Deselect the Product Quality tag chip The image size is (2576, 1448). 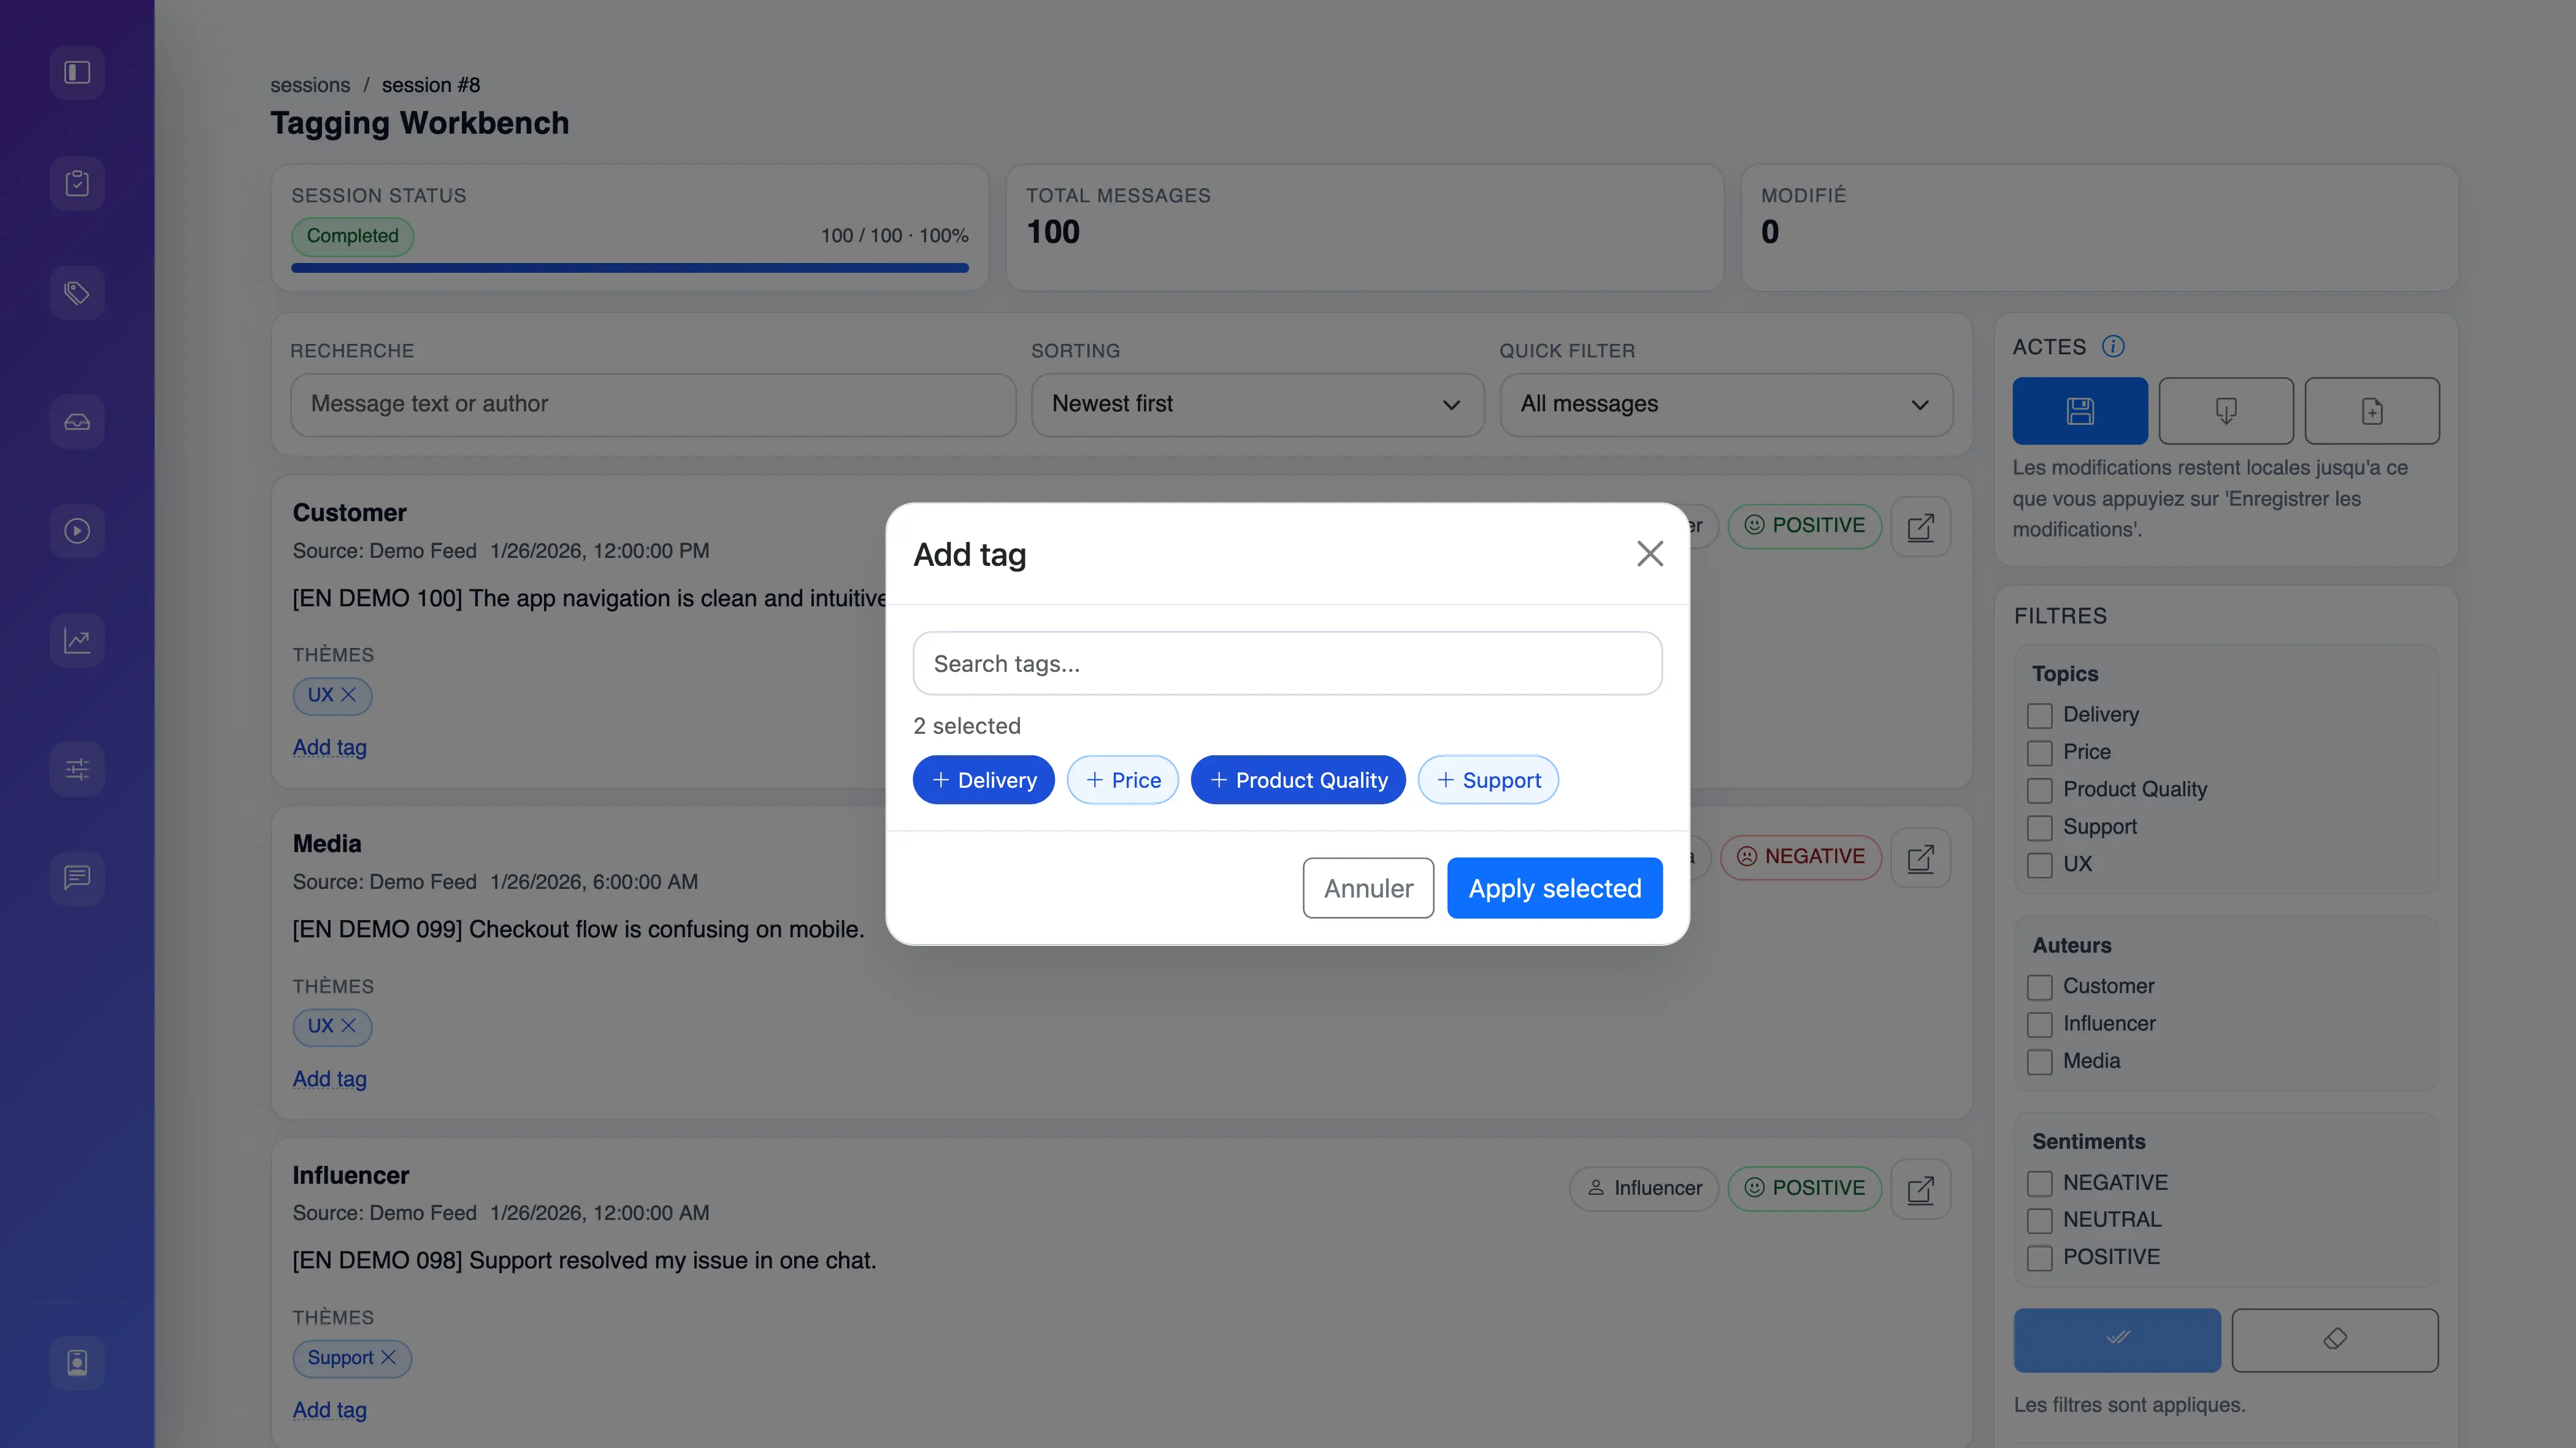[x=1297, y=779]
